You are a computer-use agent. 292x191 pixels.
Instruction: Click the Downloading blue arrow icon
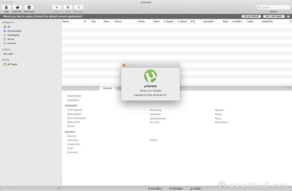5,31
